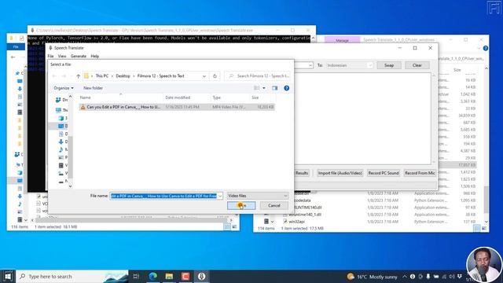The width and height of the screenshot is (503, 283).
Task: Click the Clear button in Speech Translate
Action: (x=417, y=65)
